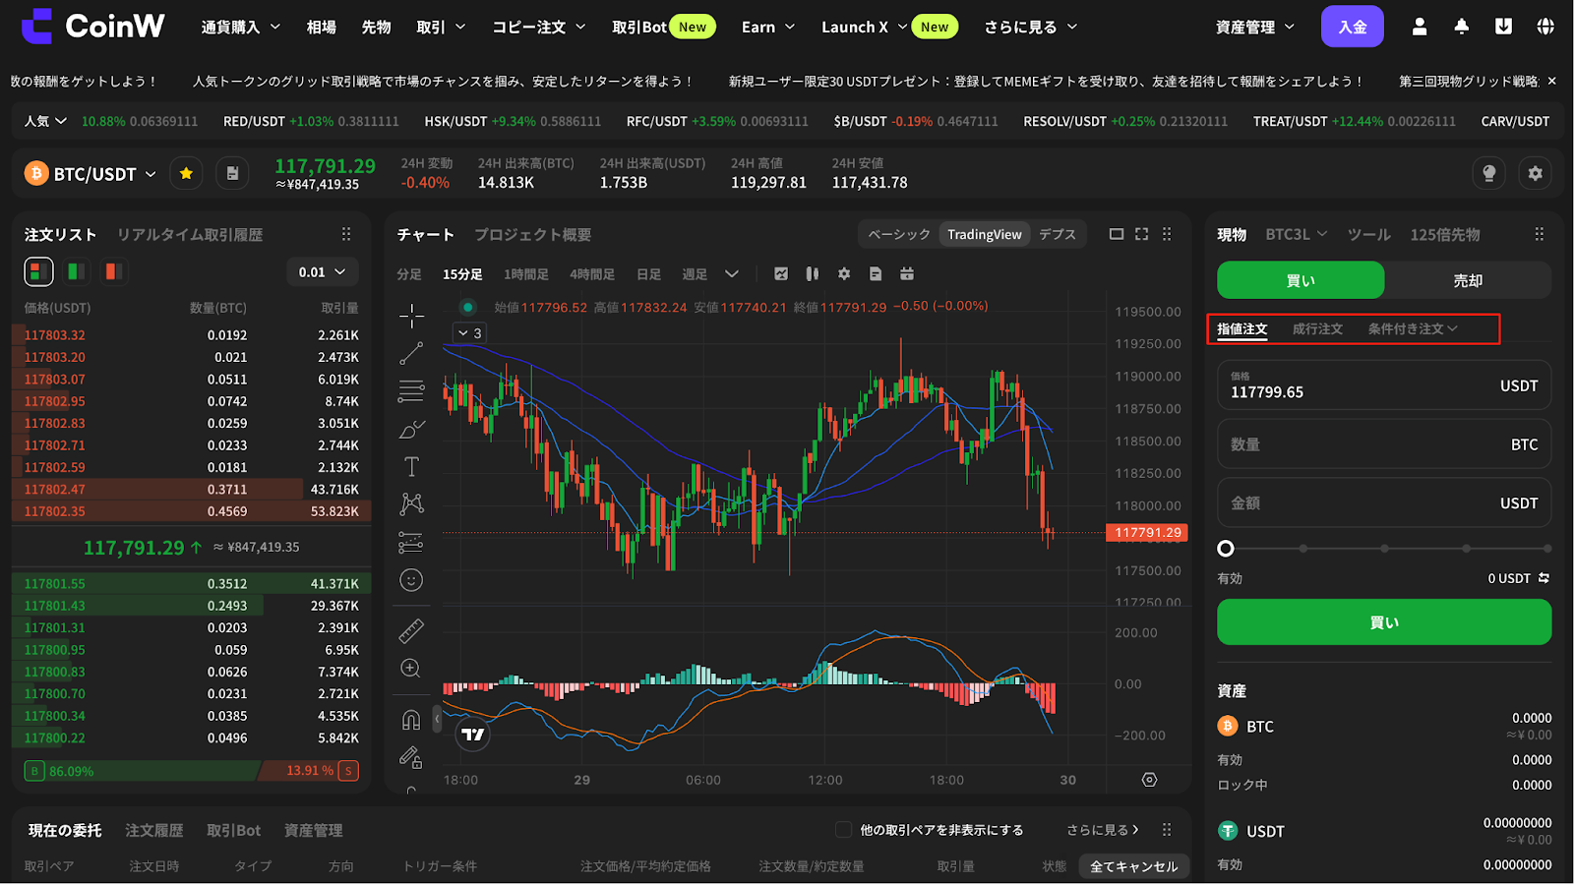Viewport: 1574px width, 884px height.
Task: Open the indicators chart icon
Action: (781, 274)
